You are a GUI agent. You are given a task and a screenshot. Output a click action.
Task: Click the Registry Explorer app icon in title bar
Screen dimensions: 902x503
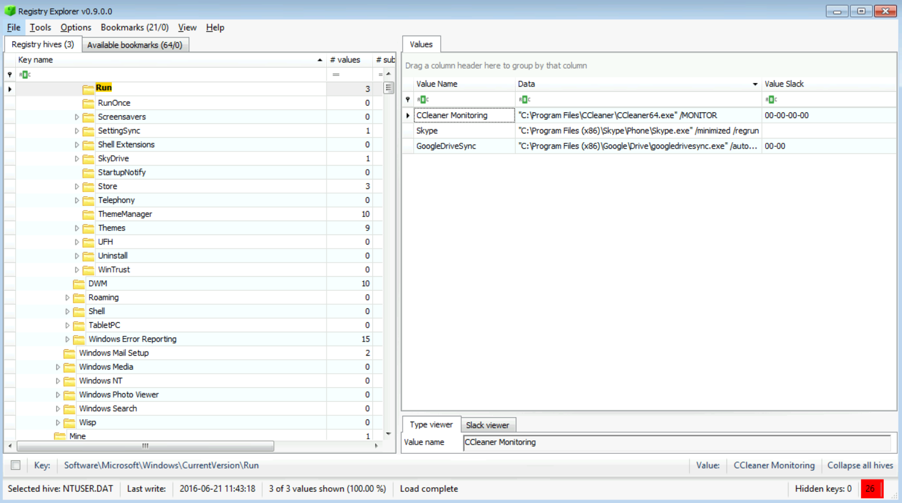(10, 11)
